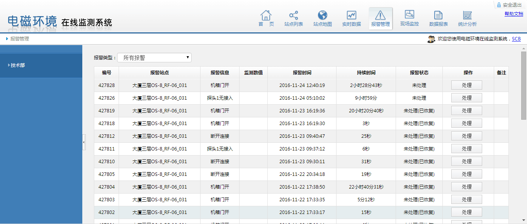Click alarm time 2016-11-22 17:33:17
Image resolution: width=527 pixels, height=224 pixels.
point(302,212)
